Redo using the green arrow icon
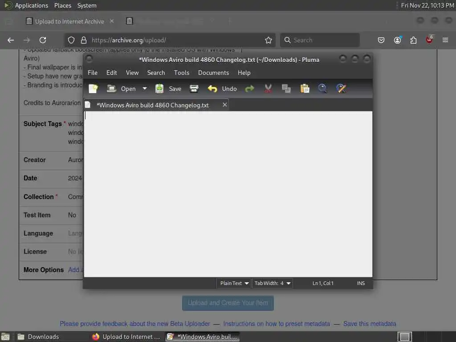This screenshot has height=342, width=456. pos(249,89)
